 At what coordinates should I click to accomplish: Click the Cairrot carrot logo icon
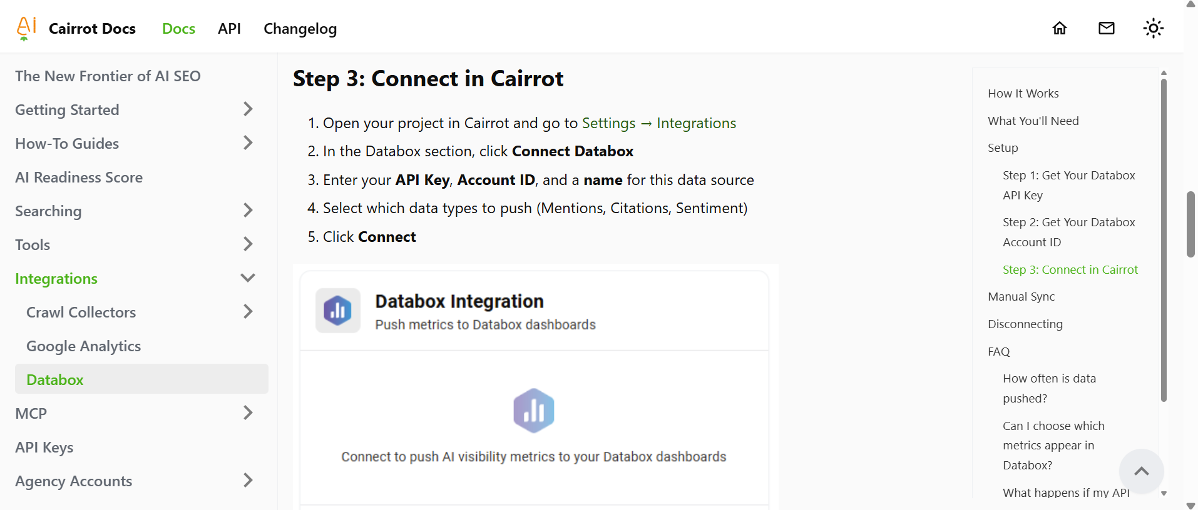tap(26, 28)
